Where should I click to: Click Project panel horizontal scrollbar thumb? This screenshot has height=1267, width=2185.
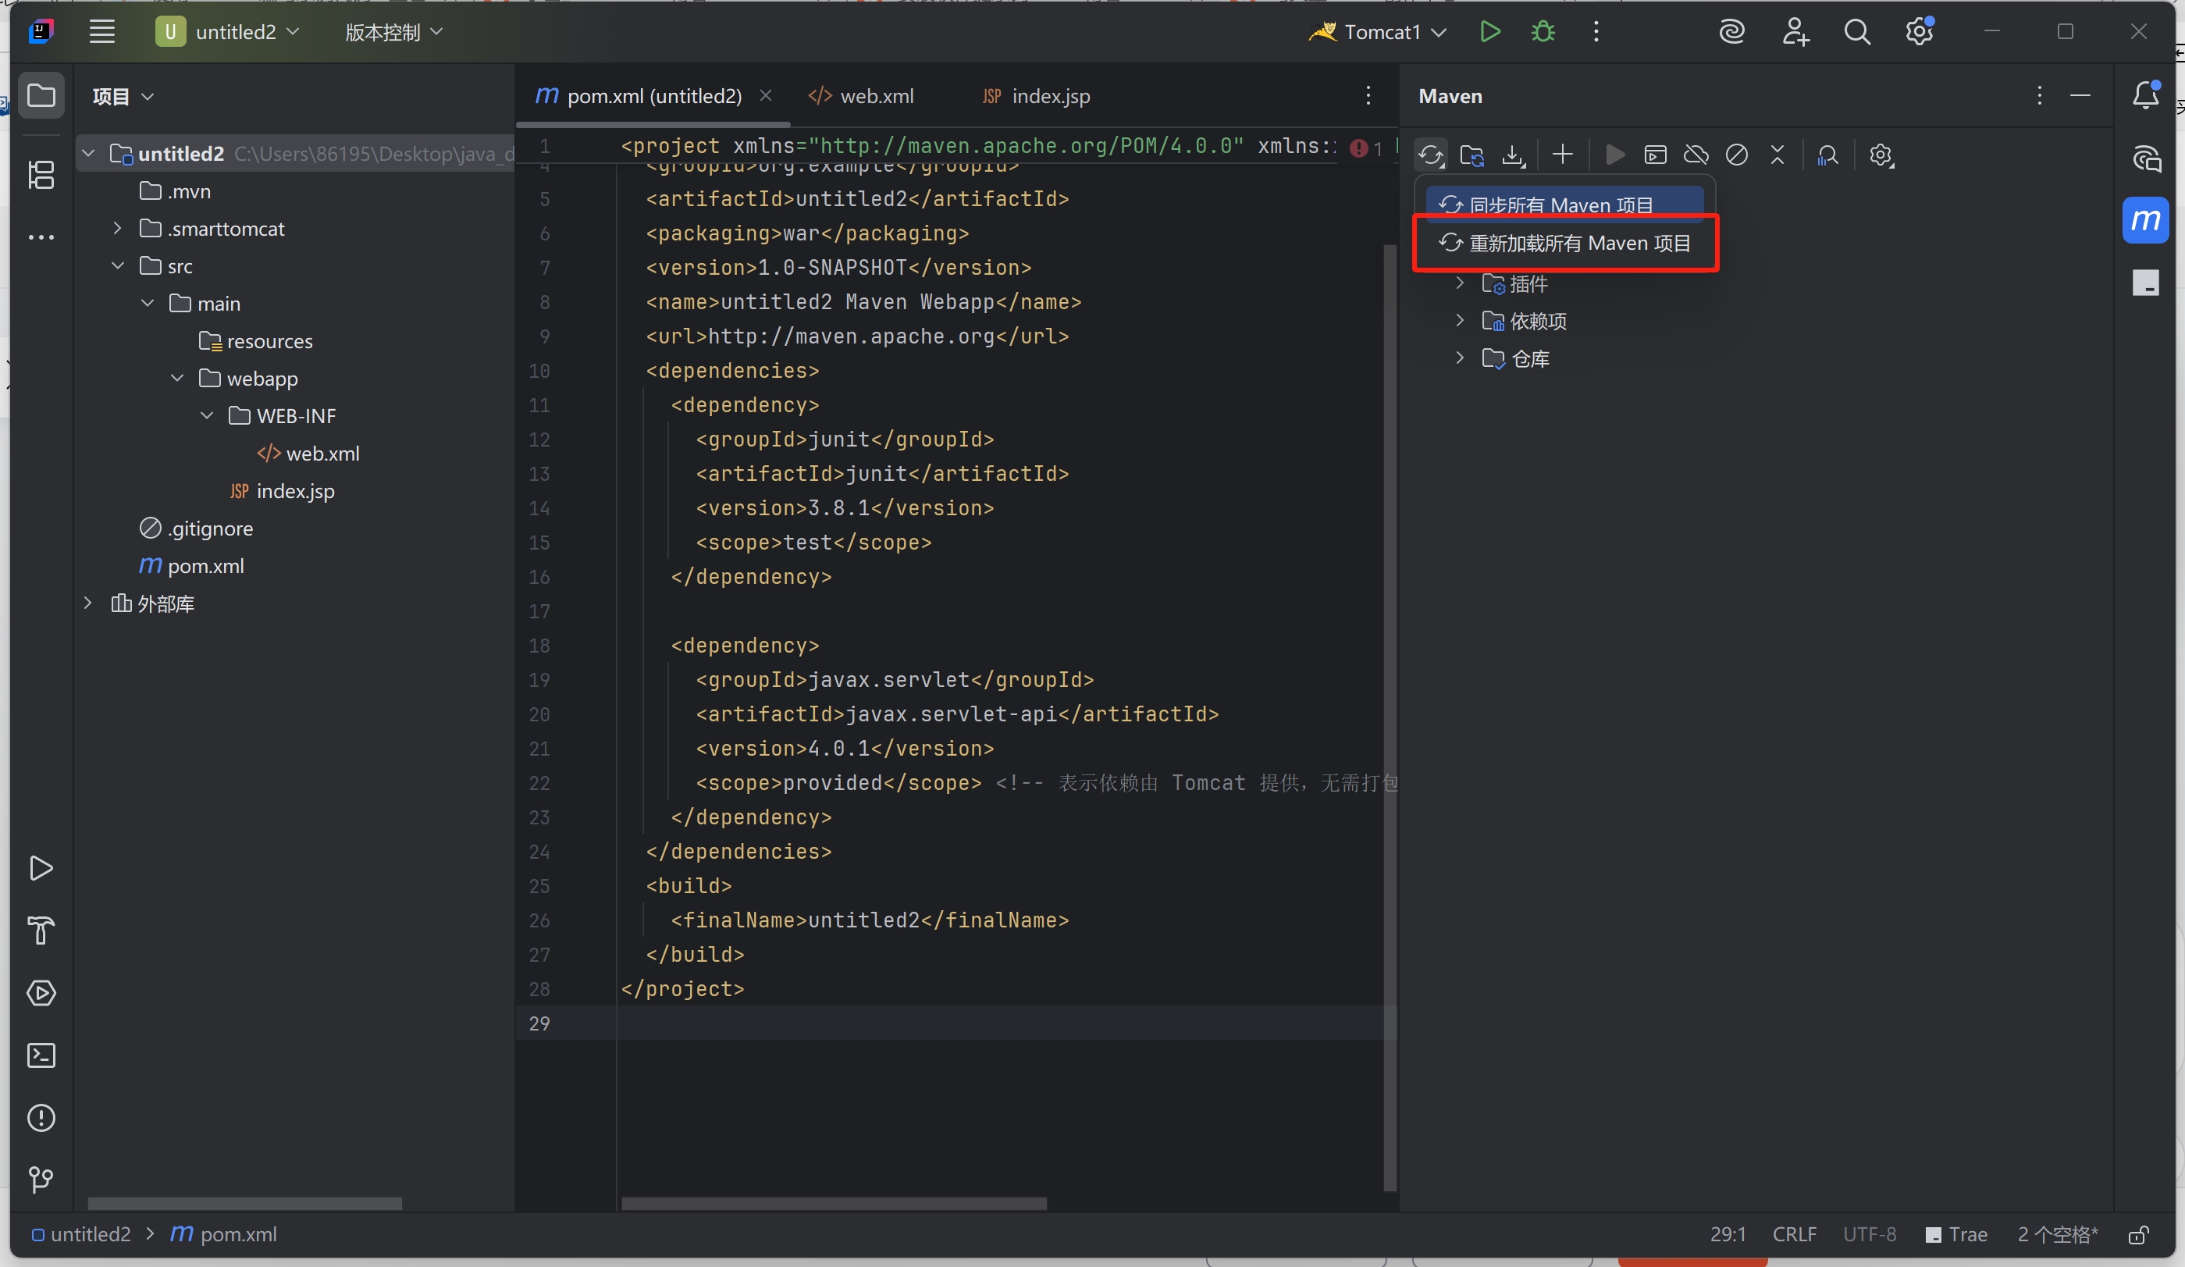point(244,1203)
